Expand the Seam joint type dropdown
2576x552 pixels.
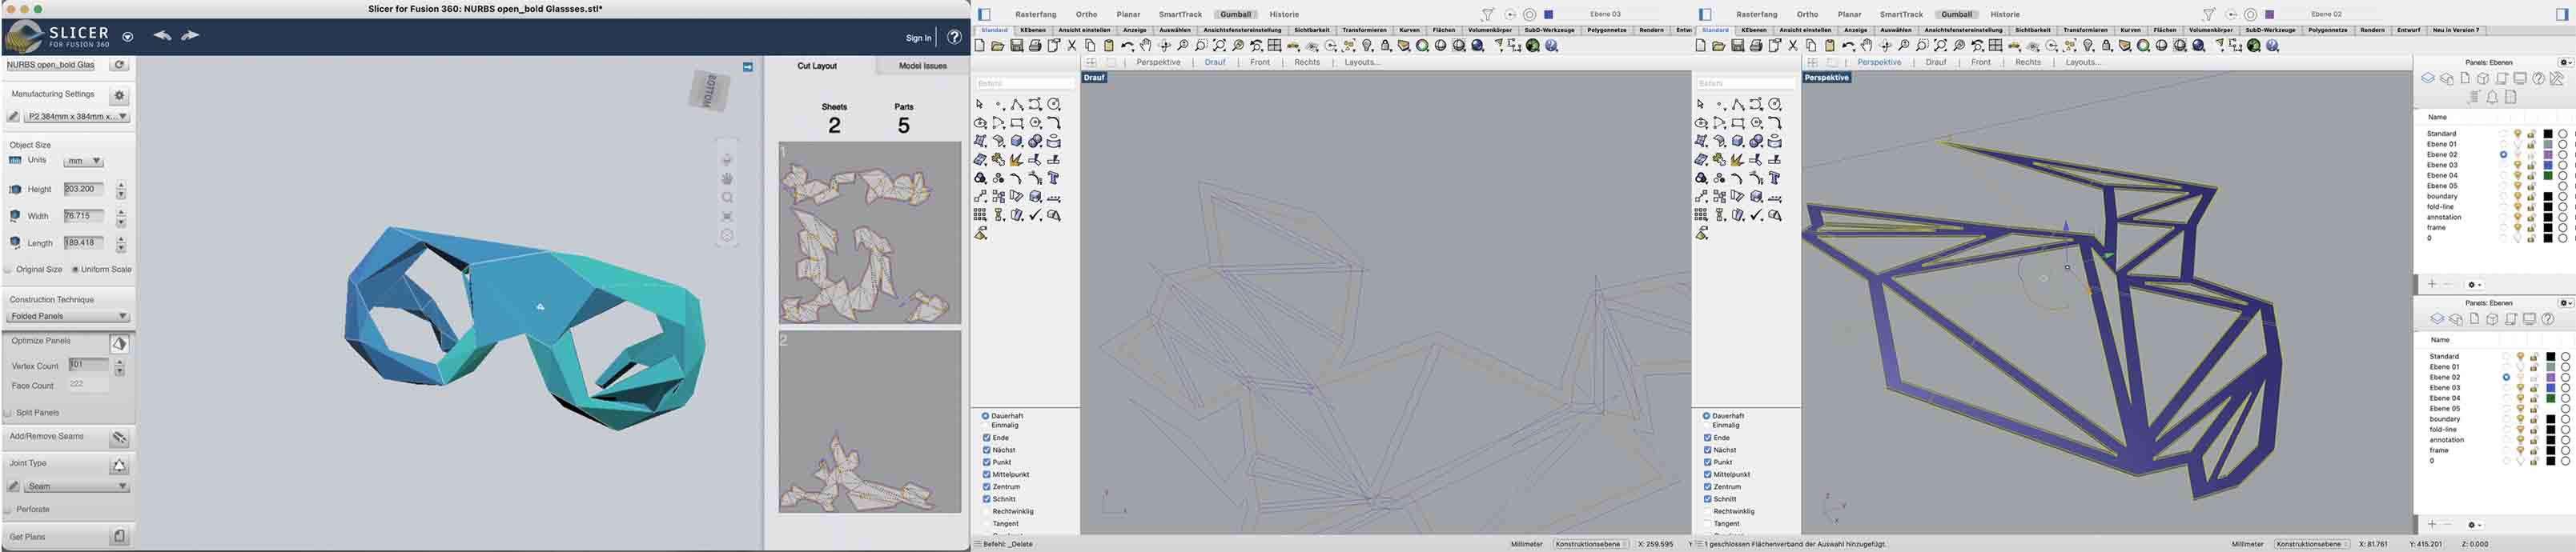pos(76,487)
